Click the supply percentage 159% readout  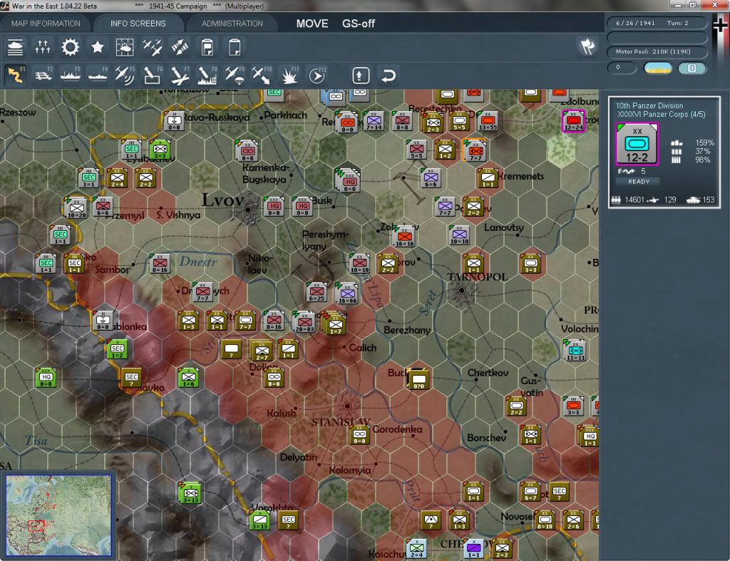tap(704, 143)
